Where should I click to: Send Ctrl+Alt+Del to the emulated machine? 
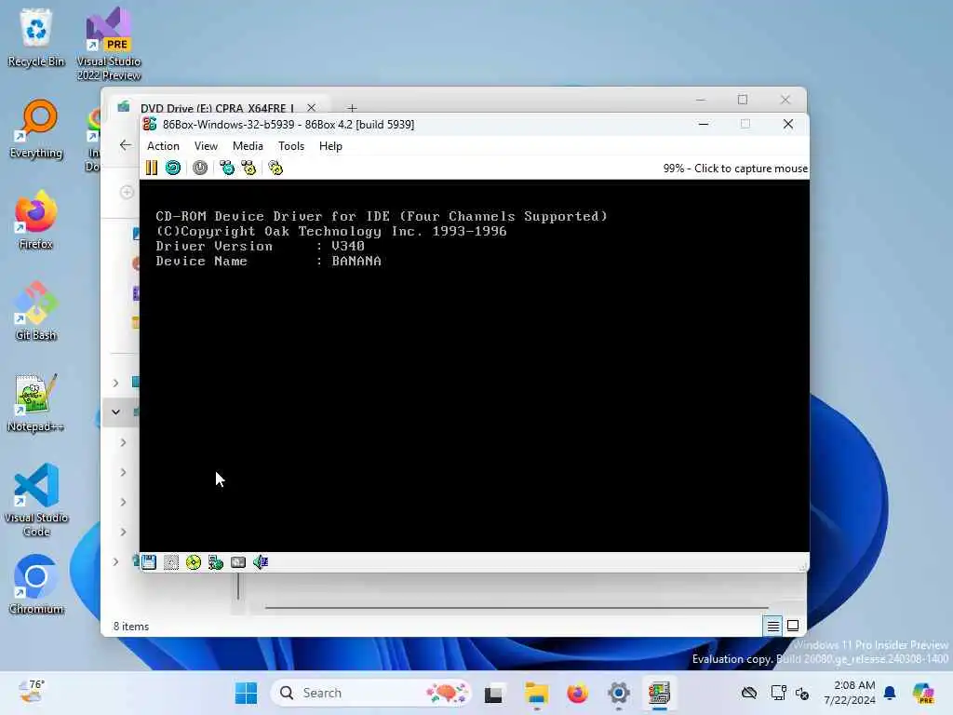pyautogui.click(x=227, y=168)
